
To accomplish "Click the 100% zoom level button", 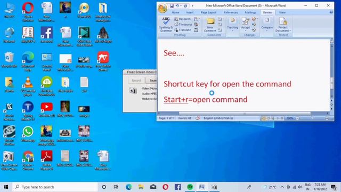I will click(x=290, y=118).
